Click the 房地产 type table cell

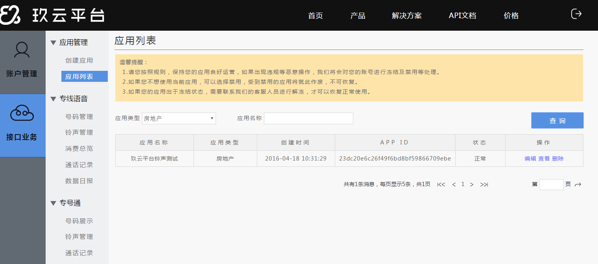(225, 159)
